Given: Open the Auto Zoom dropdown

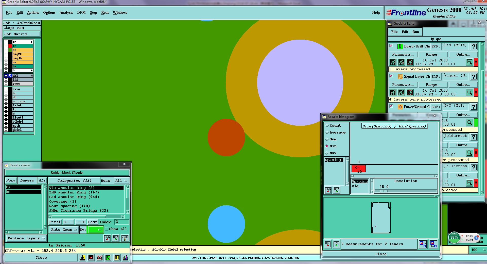Looking at the screenshot, I should pos(64,230).
